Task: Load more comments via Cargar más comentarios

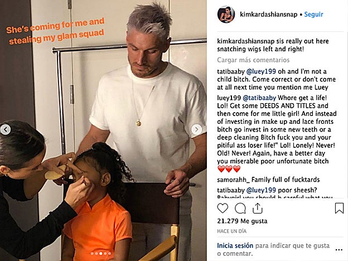Action: (x=253, y=60)
